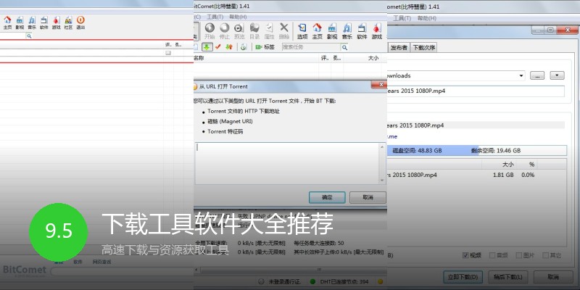Click the 1080P.mp4 file name input field
This screenshot has width=580, height=290.
point(476,91)
